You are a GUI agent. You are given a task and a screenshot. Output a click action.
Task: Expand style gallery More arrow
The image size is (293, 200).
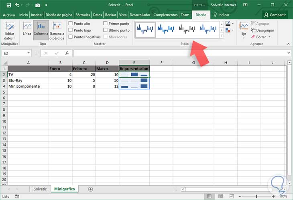tap(222, 35)
